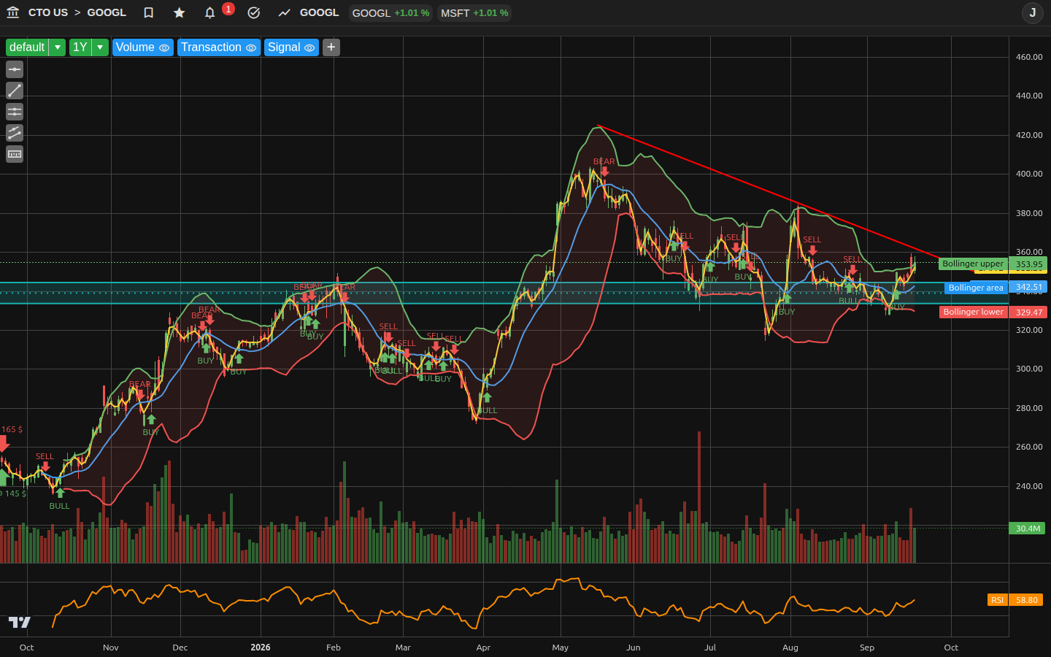
Task: Click the bookmark icon next to GOOGL
Action: [149, 12]
